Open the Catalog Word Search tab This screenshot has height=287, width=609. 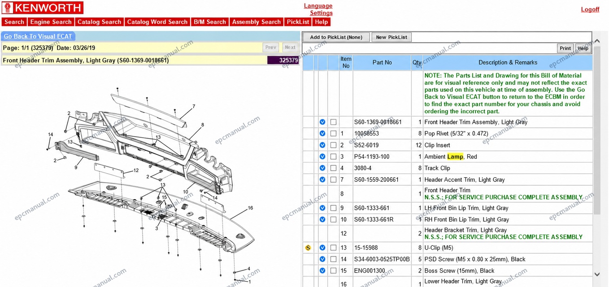coord(157,22)
